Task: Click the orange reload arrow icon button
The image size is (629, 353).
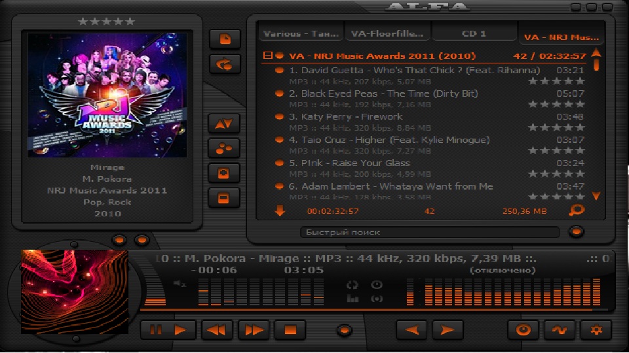Action: coord(225,64)
